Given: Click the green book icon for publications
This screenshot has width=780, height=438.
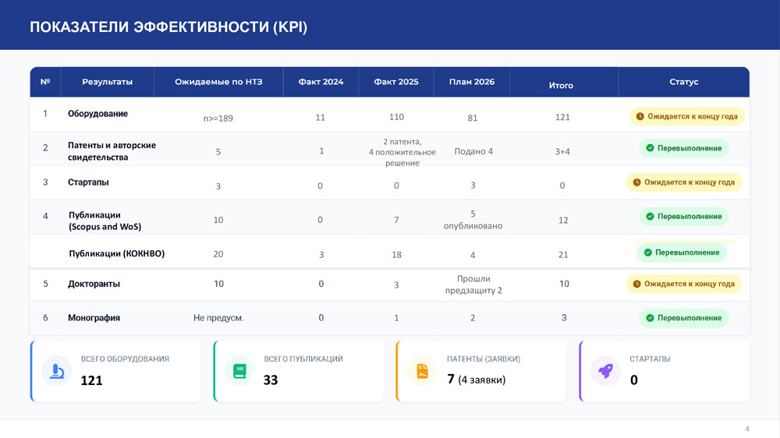Looking at the screenshot, I should tap(239, 371).
